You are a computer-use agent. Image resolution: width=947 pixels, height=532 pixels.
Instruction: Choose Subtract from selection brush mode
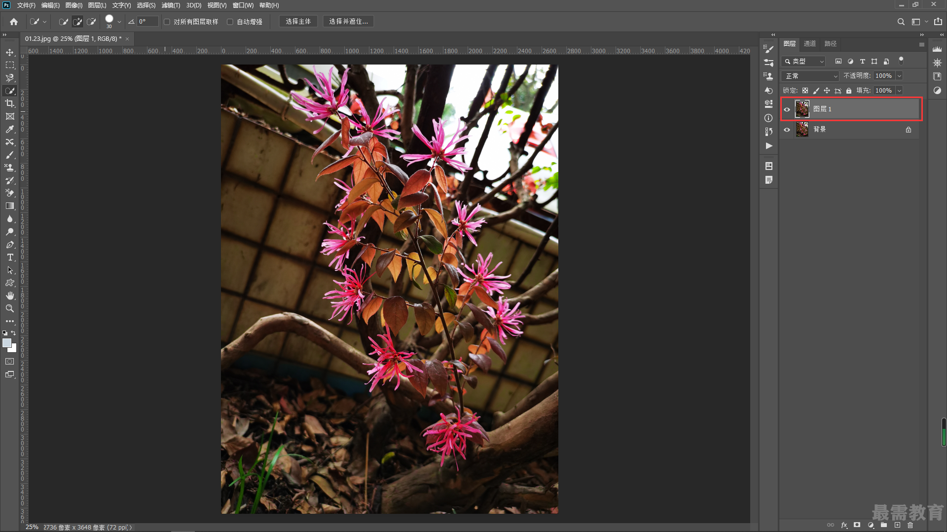[x=91, y=22]
